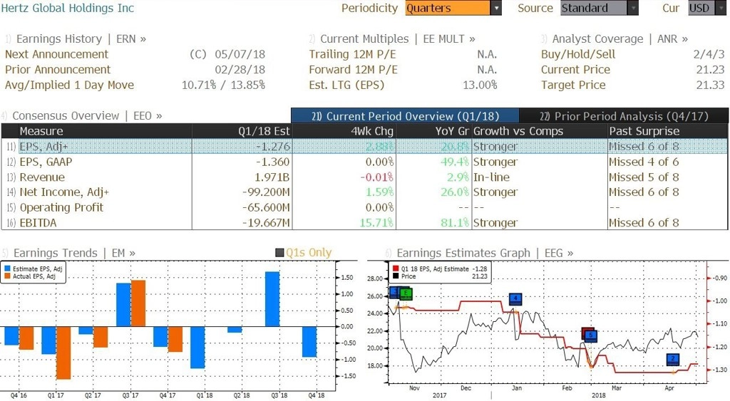Click Next Announcement date 05/07/18
Viewport: 730px width, 401px height.
(240, 54)
